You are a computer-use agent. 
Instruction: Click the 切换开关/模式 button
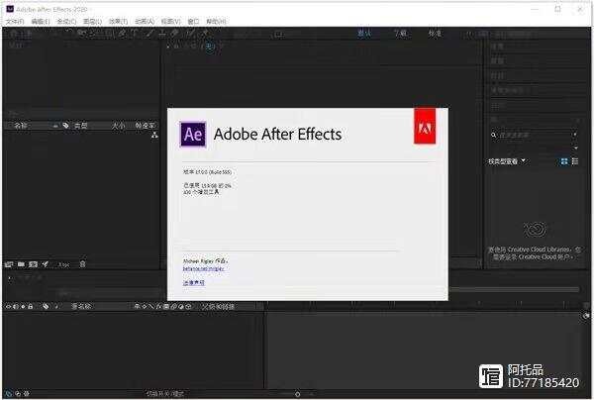tap(165, 393)
